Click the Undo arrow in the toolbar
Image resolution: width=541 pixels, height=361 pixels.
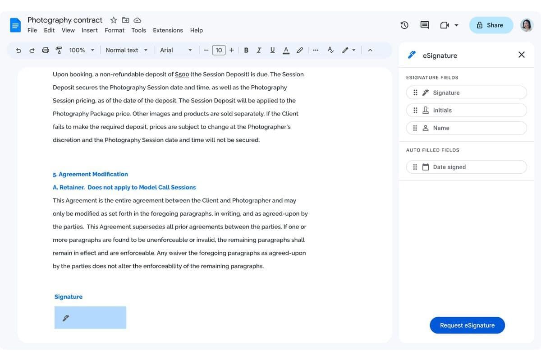coord(18,50)
